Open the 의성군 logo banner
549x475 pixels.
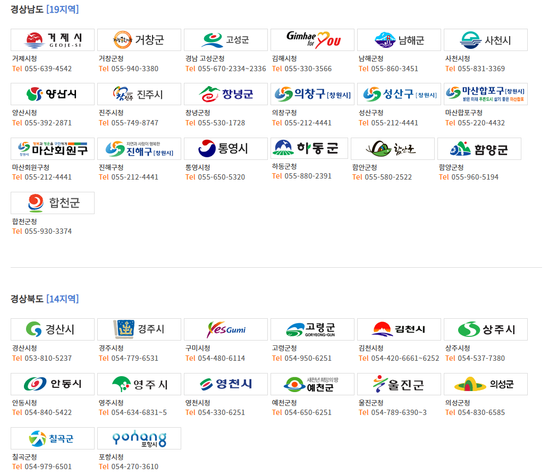[486, 384]
